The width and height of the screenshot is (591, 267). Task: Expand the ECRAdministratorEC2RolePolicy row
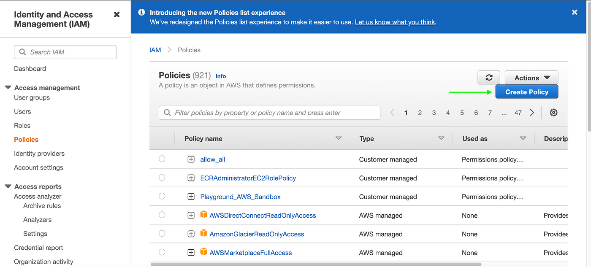(x=191, y=178)
